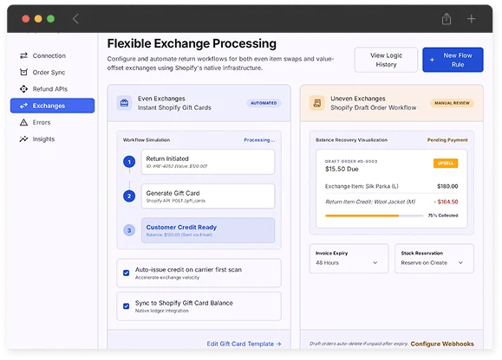Click the $15.50 Due amount
The height and width of the screenshot is (360, 502).
point(342,169)
